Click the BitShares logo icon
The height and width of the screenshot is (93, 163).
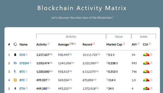pos(15,72)
